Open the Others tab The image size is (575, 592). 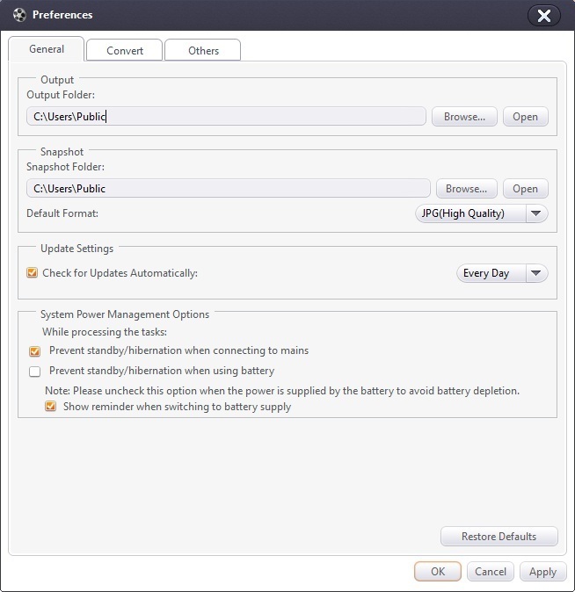point(203,50)
